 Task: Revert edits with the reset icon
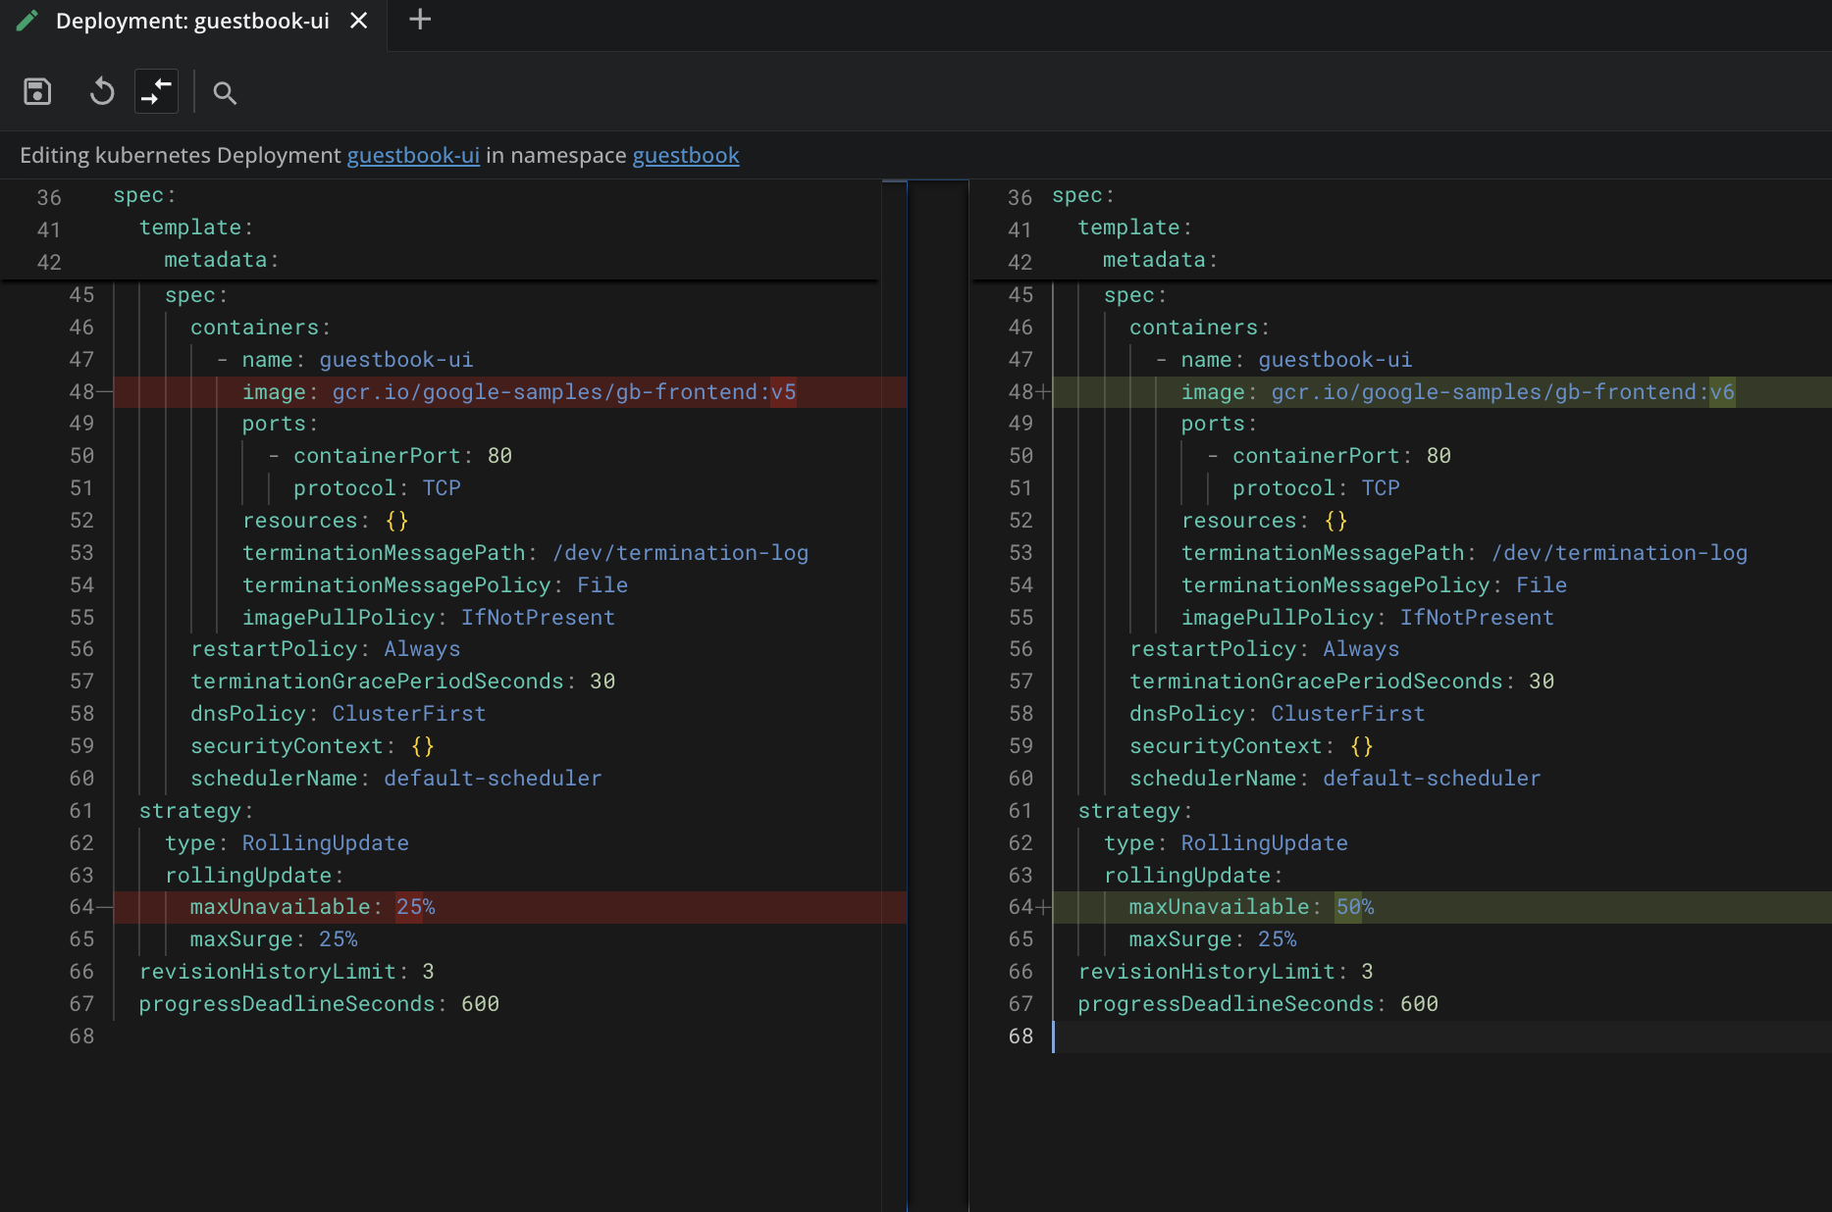click(x=102, y=92)
